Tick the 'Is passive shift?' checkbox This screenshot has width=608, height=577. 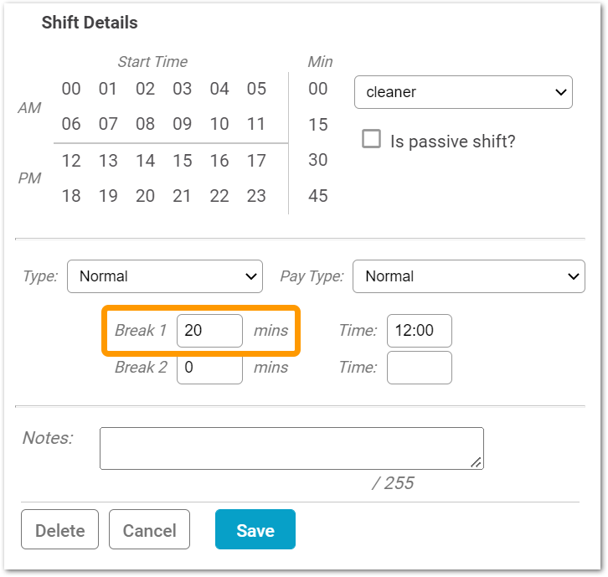(371, 139)
